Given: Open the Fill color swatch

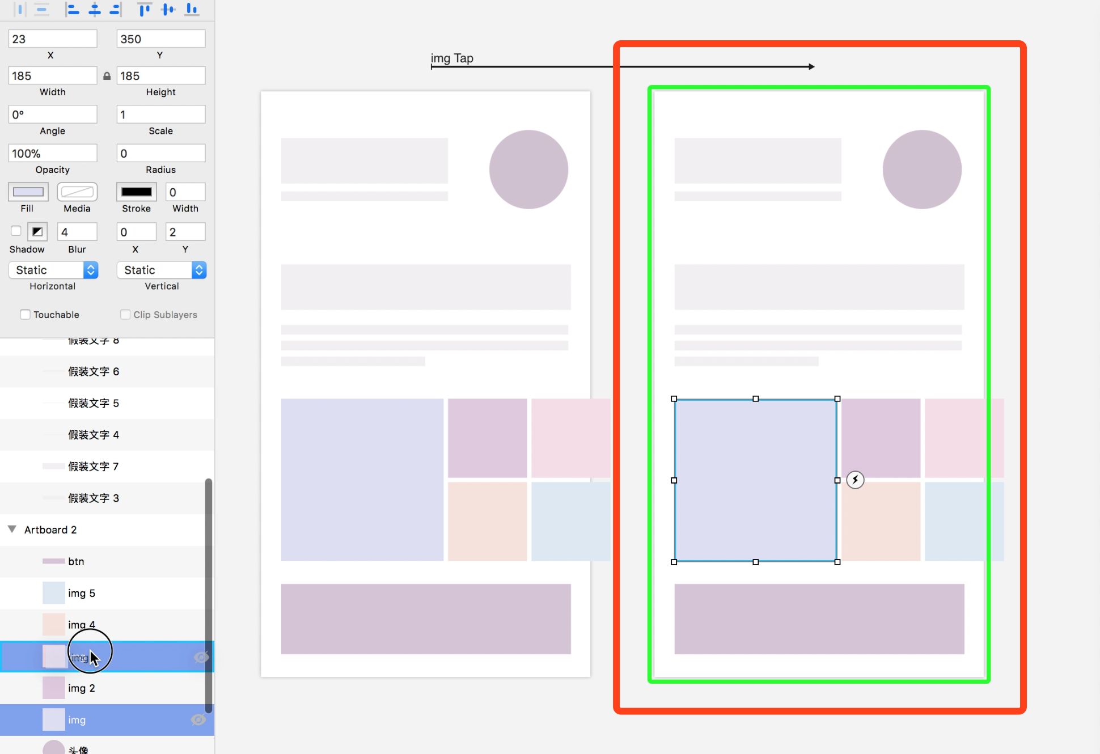Looking at the screenshot, I should (28, 192).
